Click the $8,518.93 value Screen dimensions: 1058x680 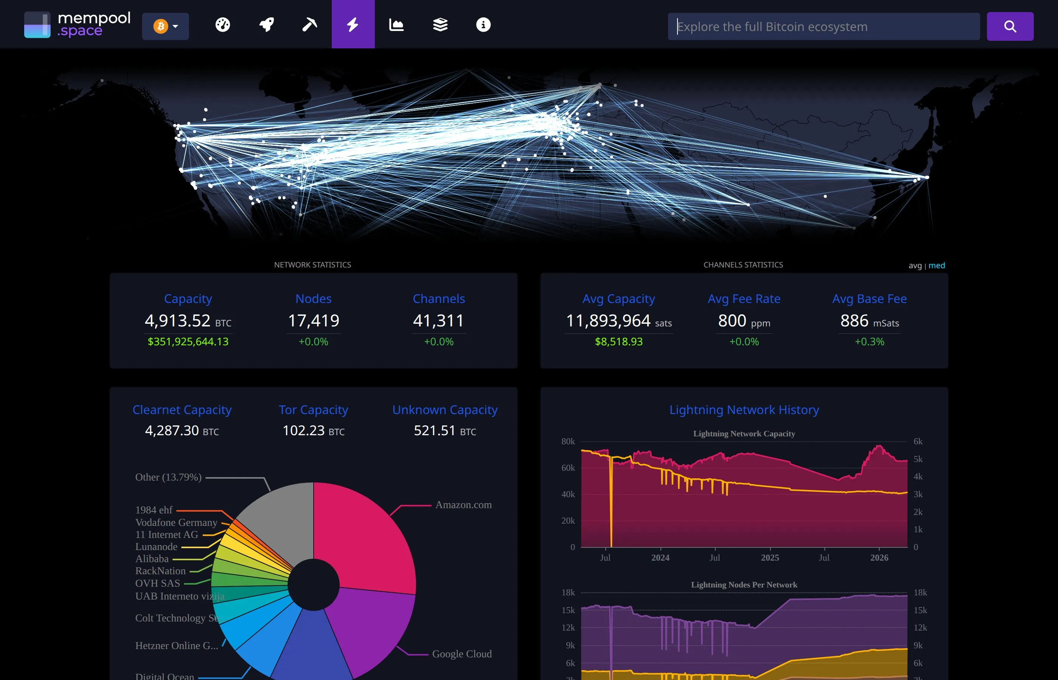619,342
